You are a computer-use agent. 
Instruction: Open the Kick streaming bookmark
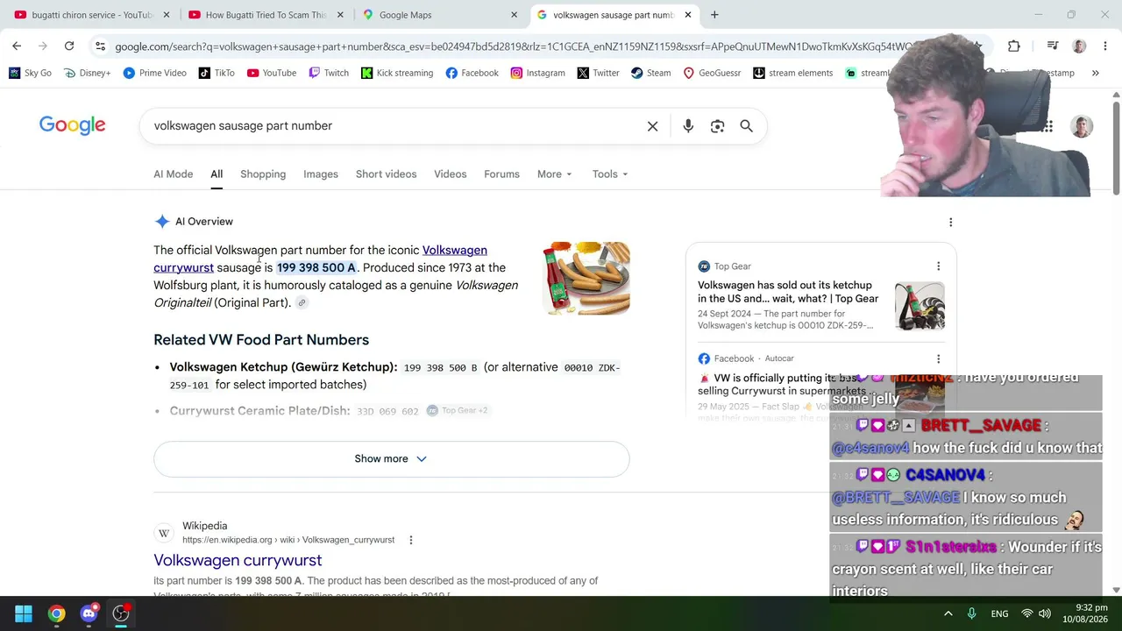click(396, 73)
